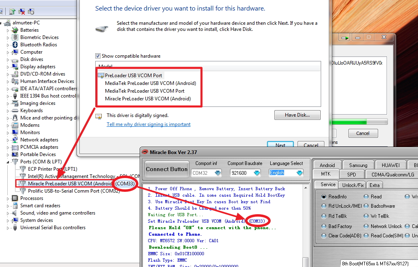The height and width of the screenshot is (267, 418).
Task: Click the Uninstall device toolbar icon
Action: (22, 11)
